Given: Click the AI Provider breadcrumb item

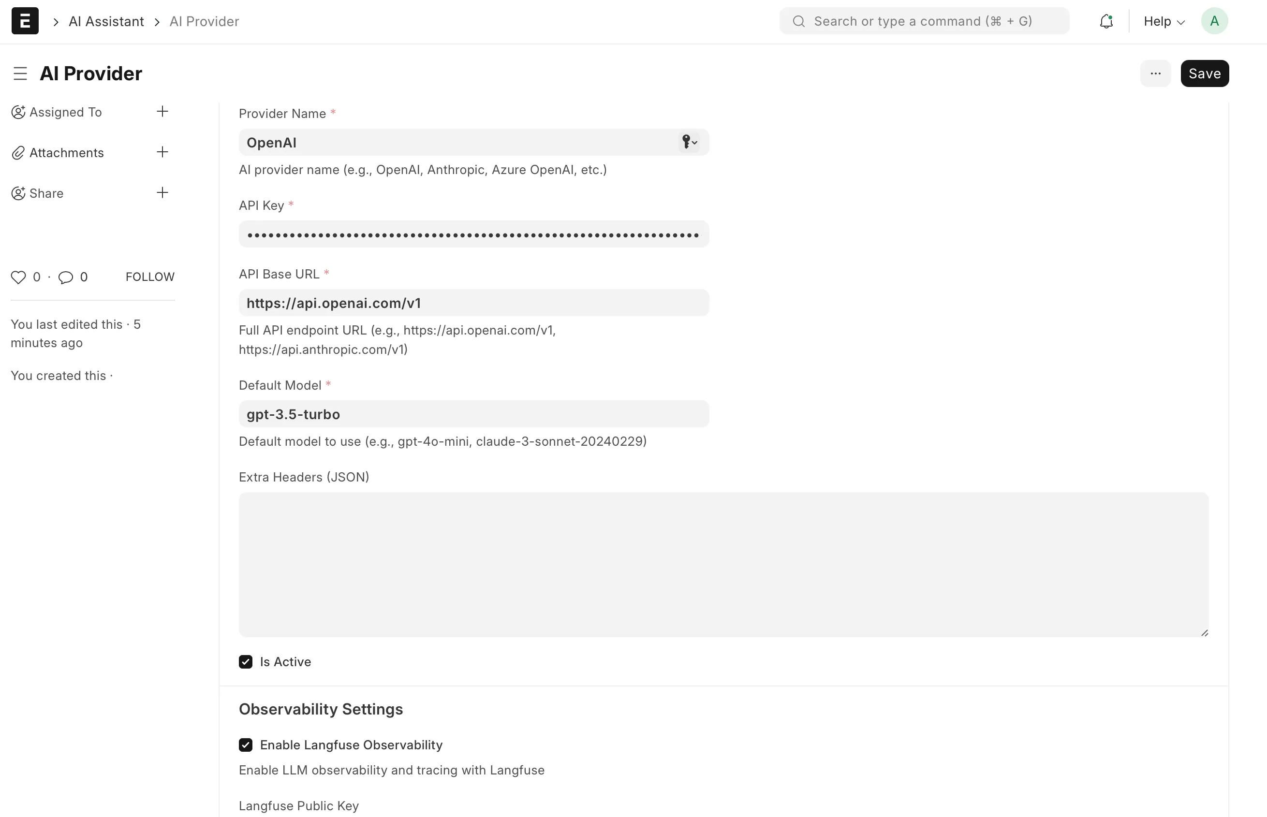Looking at the screenshot, I should (x=204, y=21).
